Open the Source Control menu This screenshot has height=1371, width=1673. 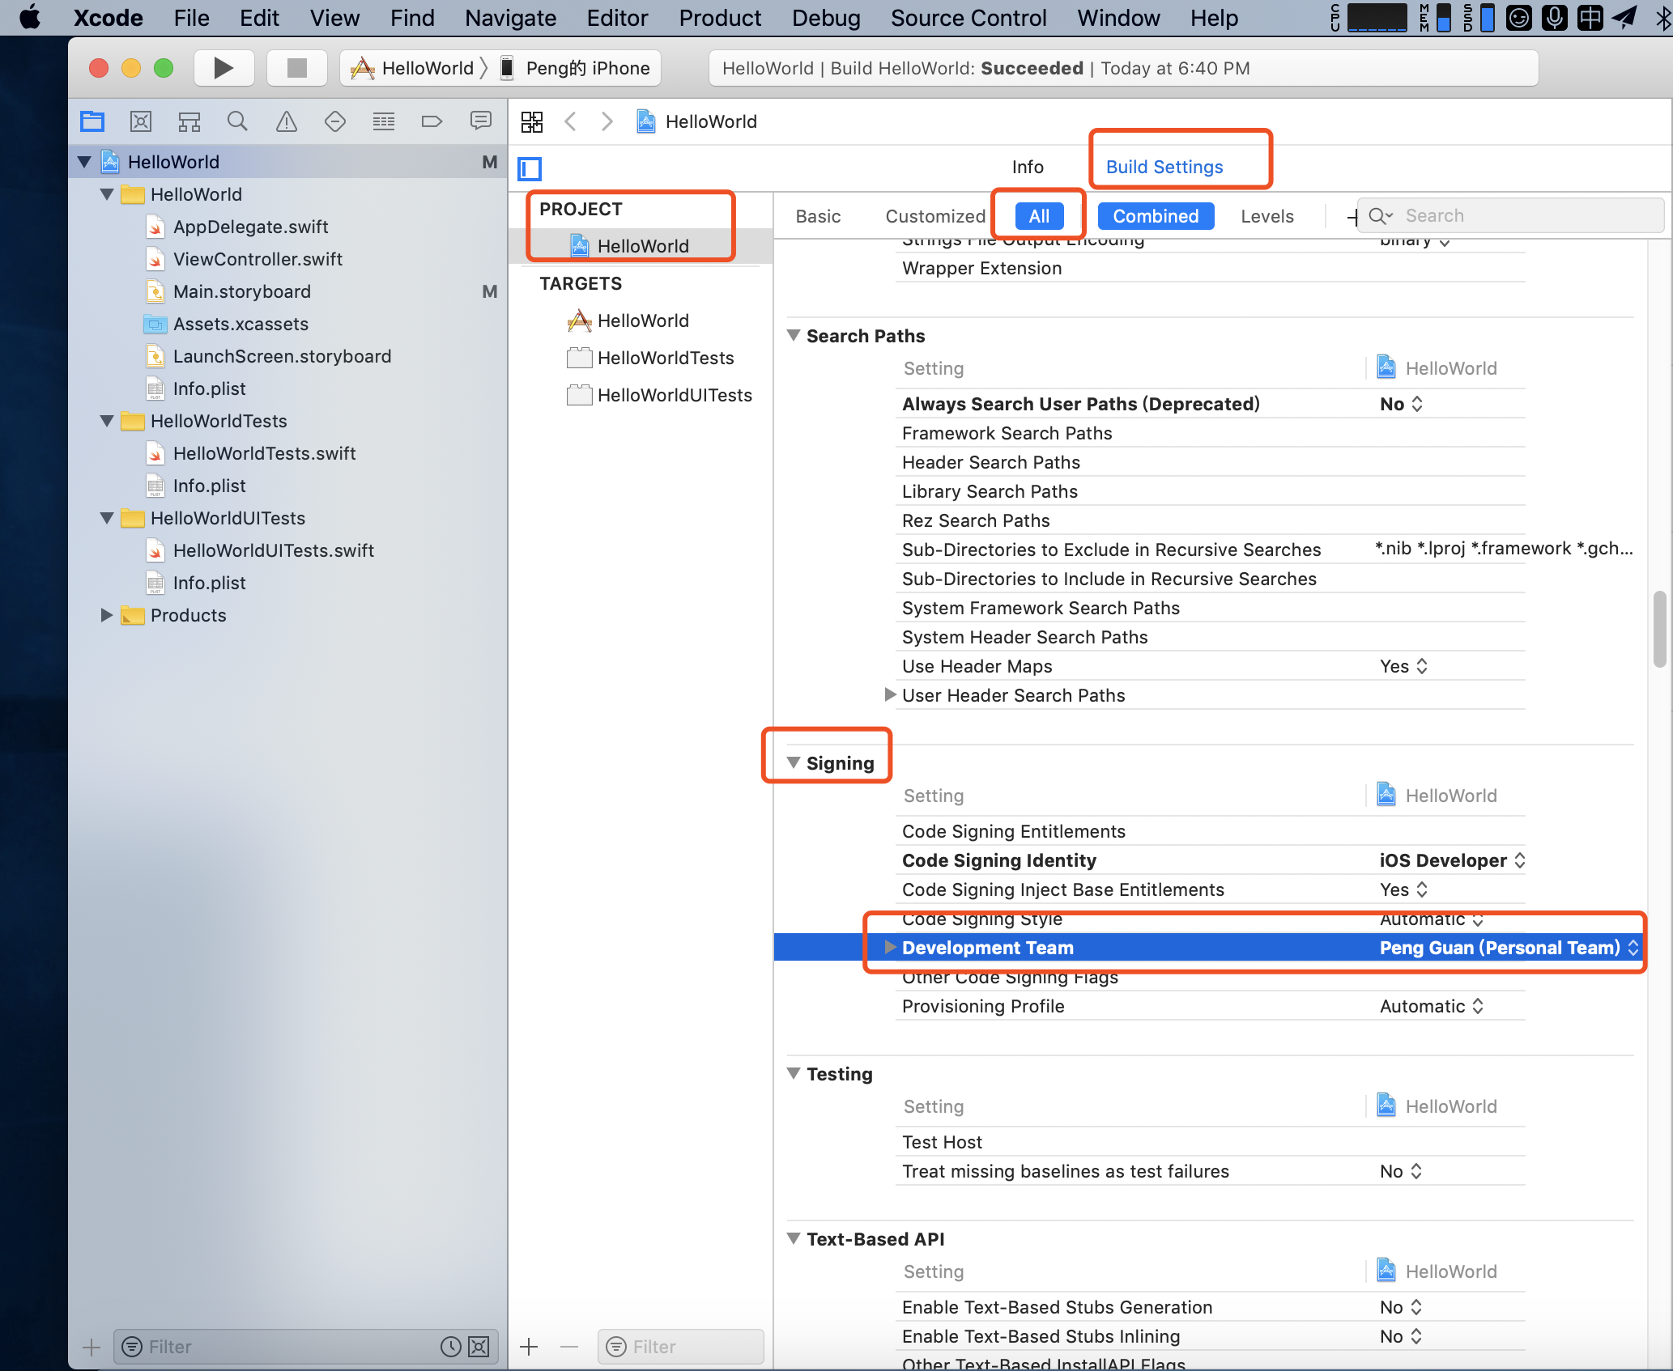[968, 18]
